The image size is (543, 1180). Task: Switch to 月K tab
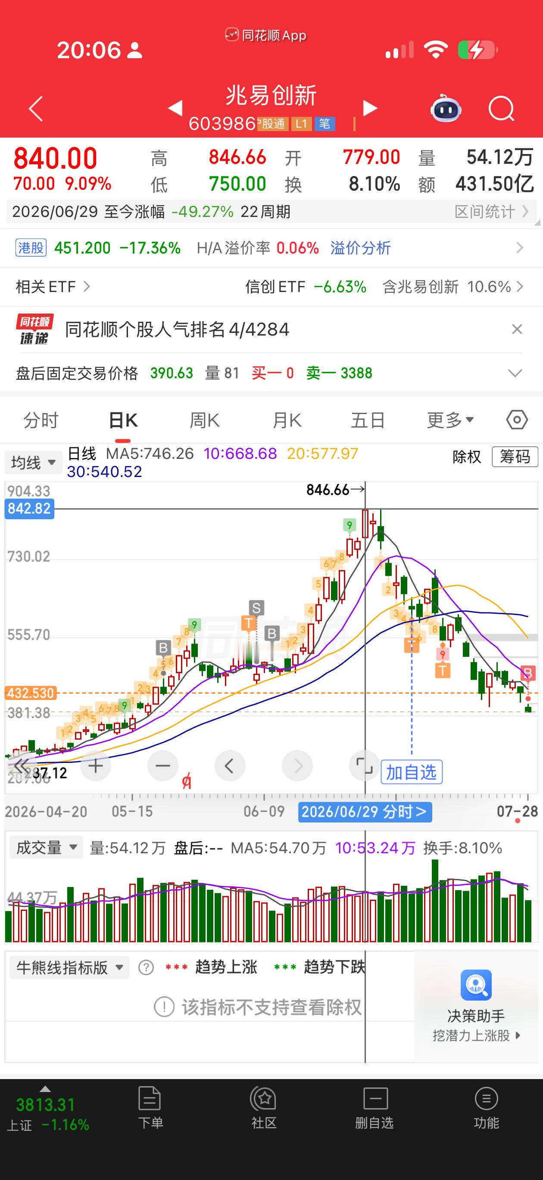click(287, 420)
